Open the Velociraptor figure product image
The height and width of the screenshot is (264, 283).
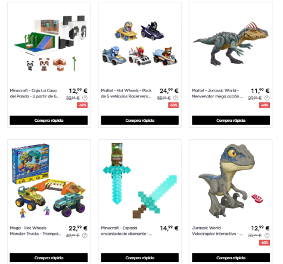point(231,181)
